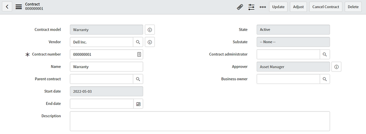Open more options three-dots menu
Image resolution: width=366 pixels, height=134 pixels.
point(263,7)
